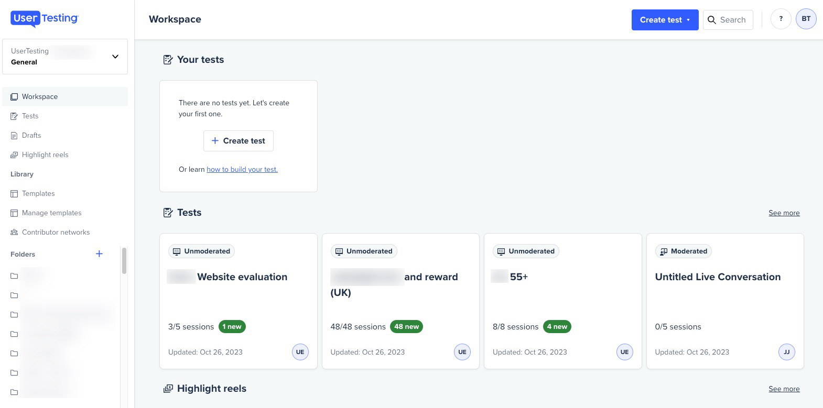
Task: Open the and reward (UK) test
Action: pyautogui.click(x=400, y=301)
